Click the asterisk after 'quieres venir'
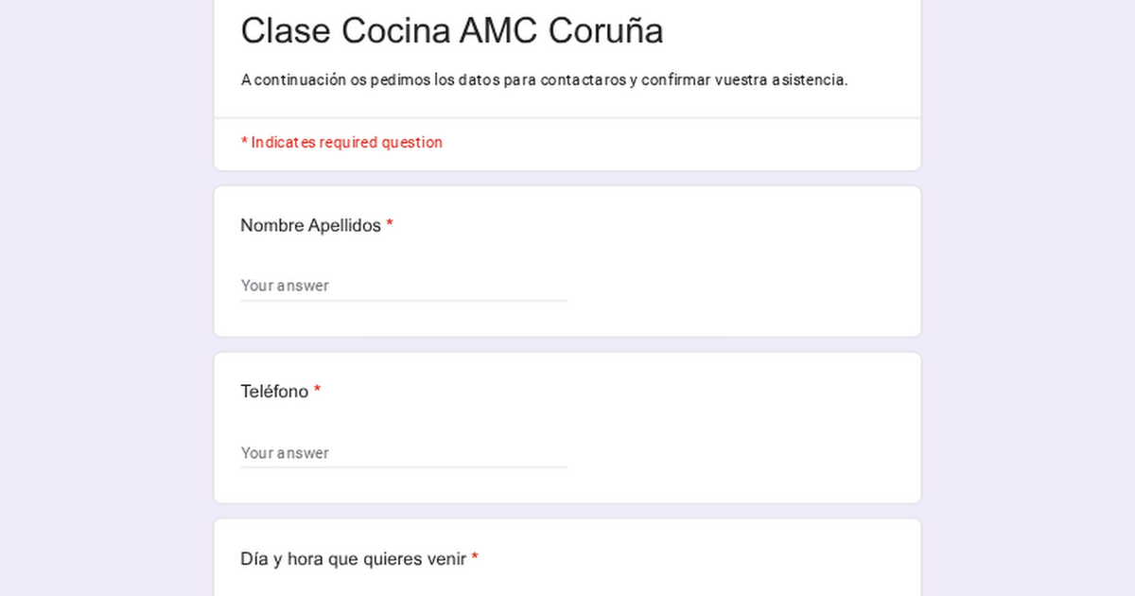Viewport: 1135px width, 596px height. tap(475, 558)
